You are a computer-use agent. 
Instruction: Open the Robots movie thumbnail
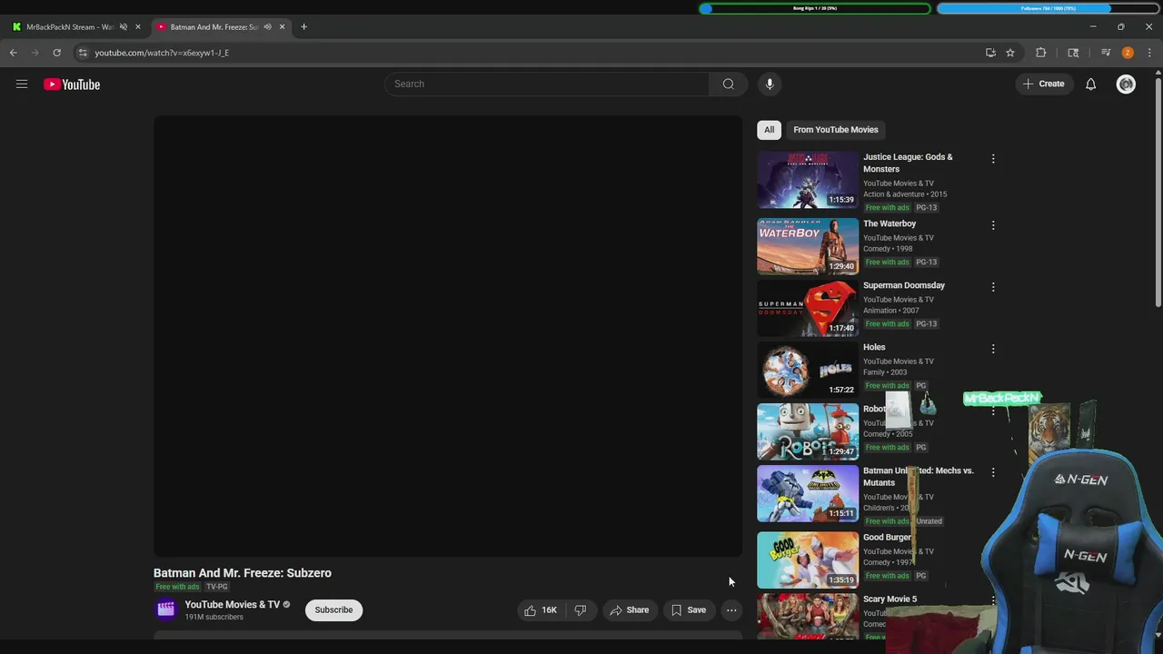808,431
